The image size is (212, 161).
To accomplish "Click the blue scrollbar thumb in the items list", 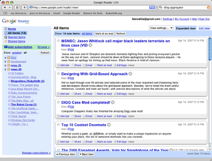I will 210,49.
